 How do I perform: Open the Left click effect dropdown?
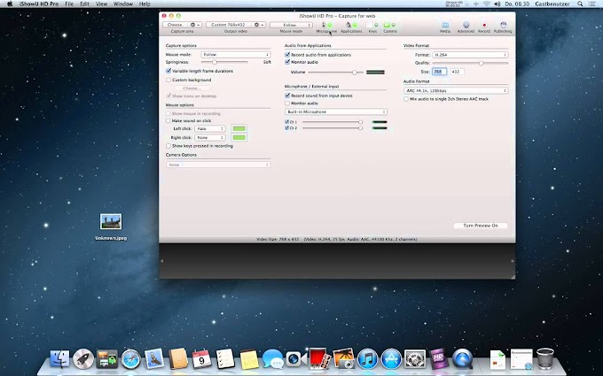(210, 128)
